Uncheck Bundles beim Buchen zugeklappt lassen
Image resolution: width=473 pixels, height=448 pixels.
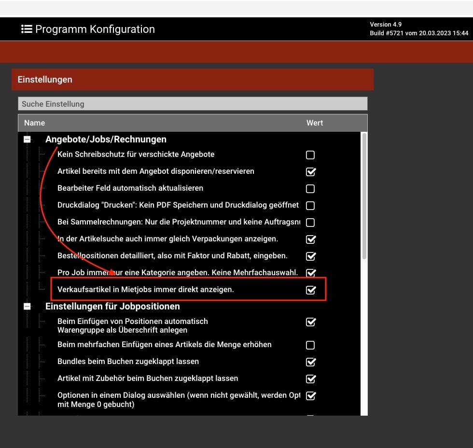coord(311,362)
